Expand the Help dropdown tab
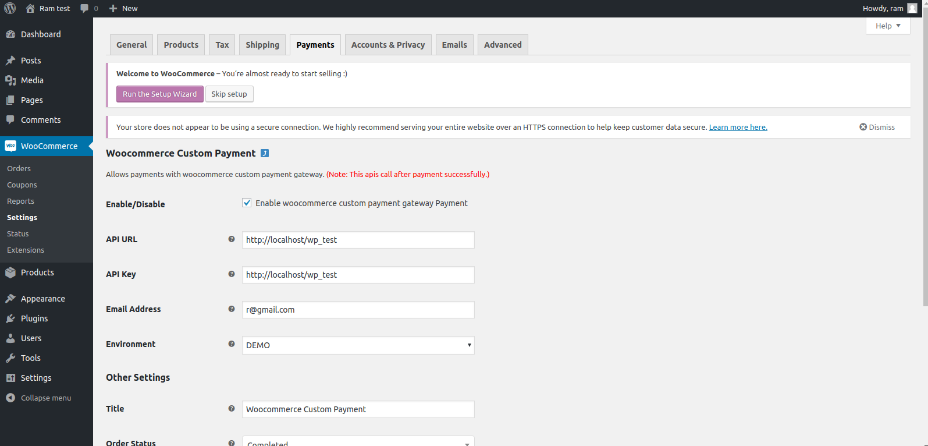 pos(888,26)
